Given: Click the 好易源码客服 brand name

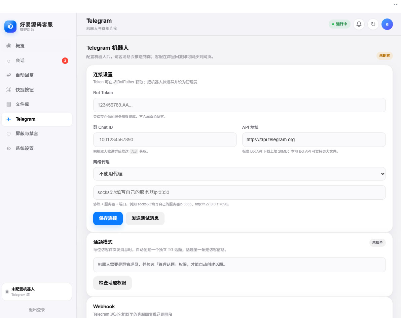Looking at the screenshot, I should point(36,25).
